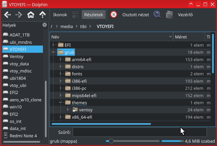This screenshot has width=217, height=146.
Task: Expand the arm64-efi folder
Action: point(60,59)
